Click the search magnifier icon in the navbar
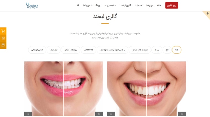 78,5
